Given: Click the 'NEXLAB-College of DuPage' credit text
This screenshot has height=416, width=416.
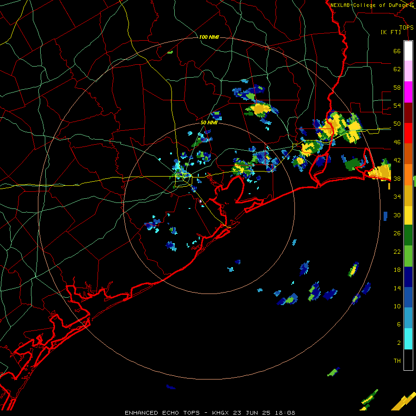Looking at the screenshot, I should 370,5.
